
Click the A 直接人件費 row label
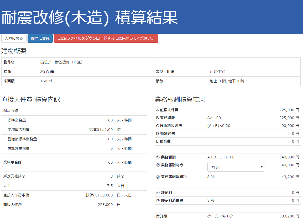pyautogui.click(x=167, y=110)
